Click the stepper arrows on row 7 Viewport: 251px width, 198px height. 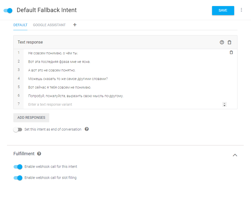[224, 104]
